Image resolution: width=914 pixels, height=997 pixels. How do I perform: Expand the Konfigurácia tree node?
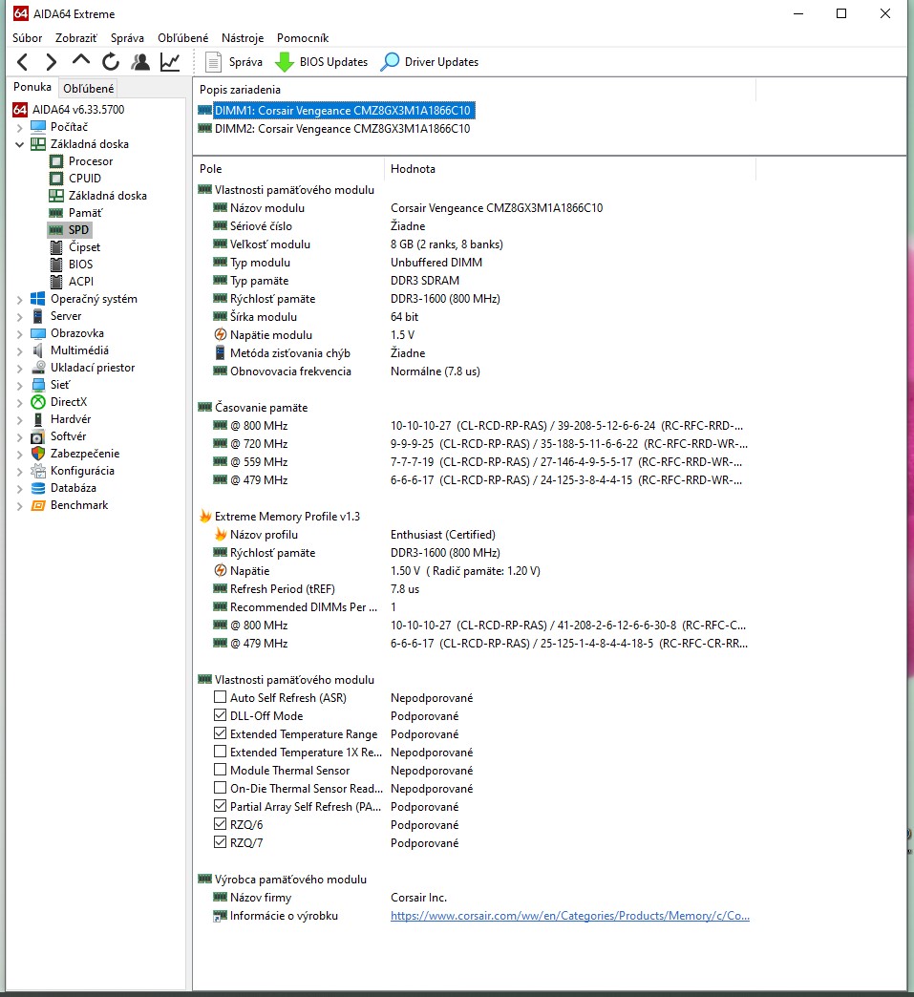tap(19, 471)
